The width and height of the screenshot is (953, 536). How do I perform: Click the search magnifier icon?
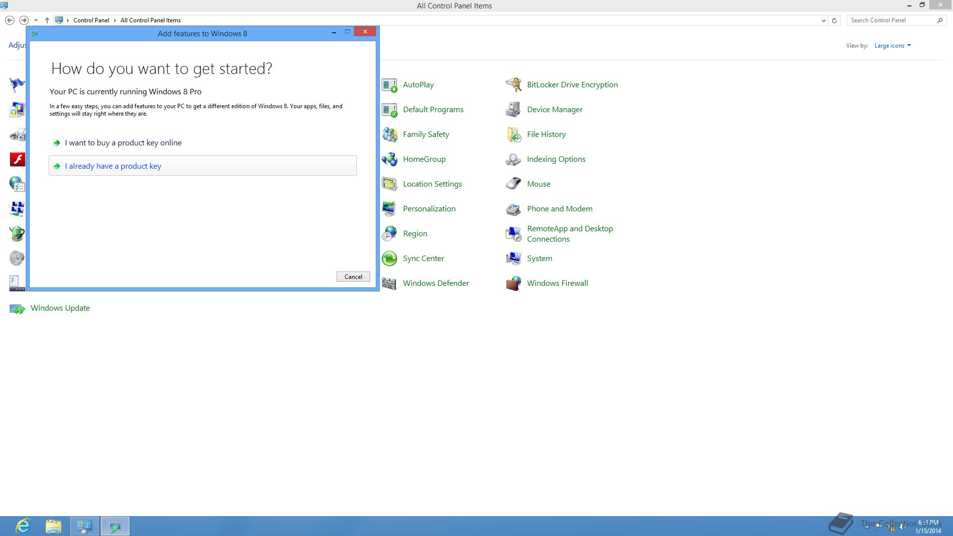940,20
